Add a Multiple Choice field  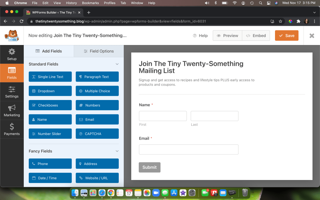[x=97, y=91]
